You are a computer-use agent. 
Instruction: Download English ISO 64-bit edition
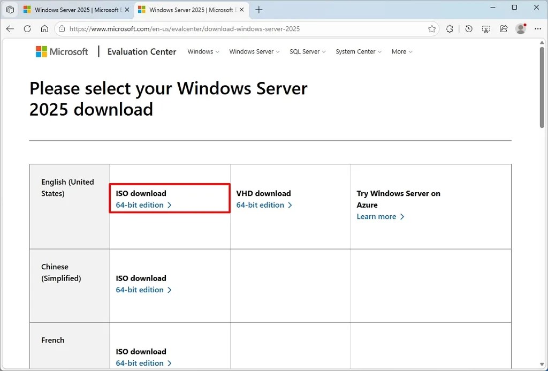(x=143, y=205)
